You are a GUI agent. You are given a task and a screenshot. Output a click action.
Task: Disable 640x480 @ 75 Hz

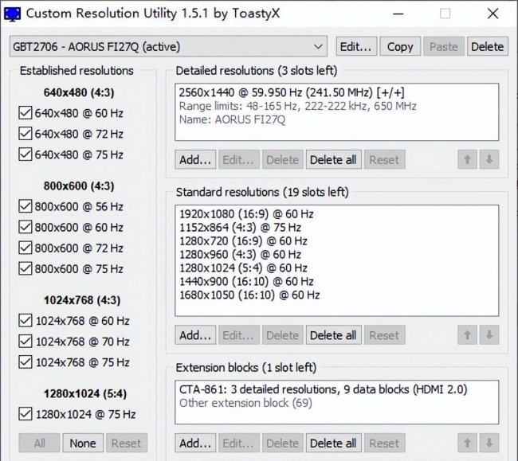click(26, 154)
